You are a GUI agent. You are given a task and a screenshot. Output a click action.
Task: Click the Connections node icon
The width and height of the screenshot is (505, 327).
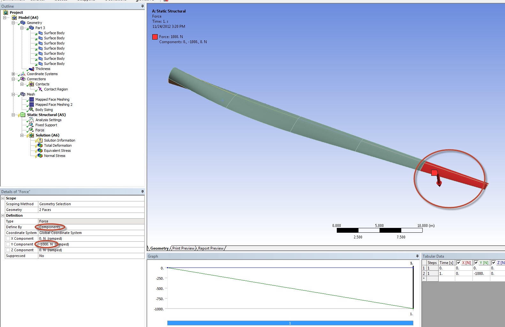[x=23, y=79]
